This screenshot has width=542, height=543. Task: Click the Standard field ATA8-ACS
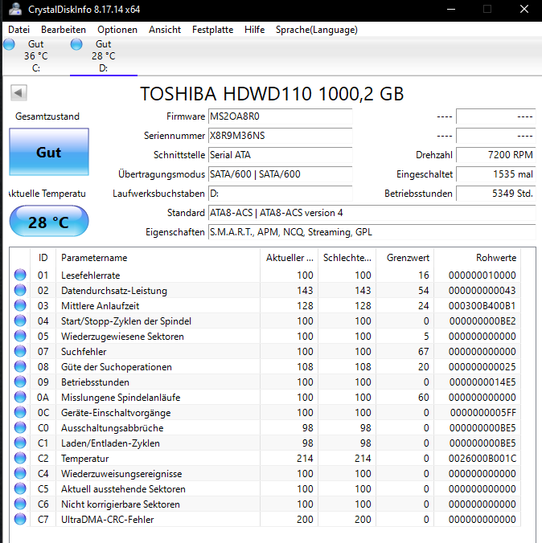pyautogui.click(x=372, y=213)
